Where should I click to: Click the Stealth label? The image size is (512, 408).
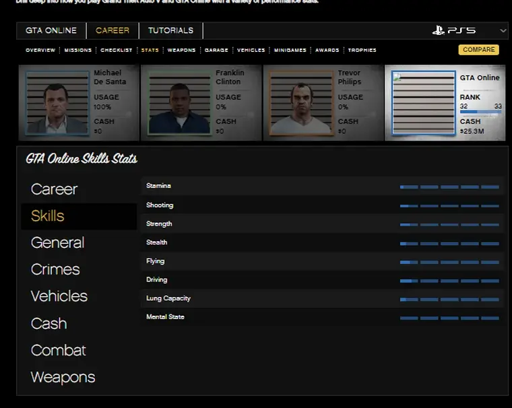157,242
